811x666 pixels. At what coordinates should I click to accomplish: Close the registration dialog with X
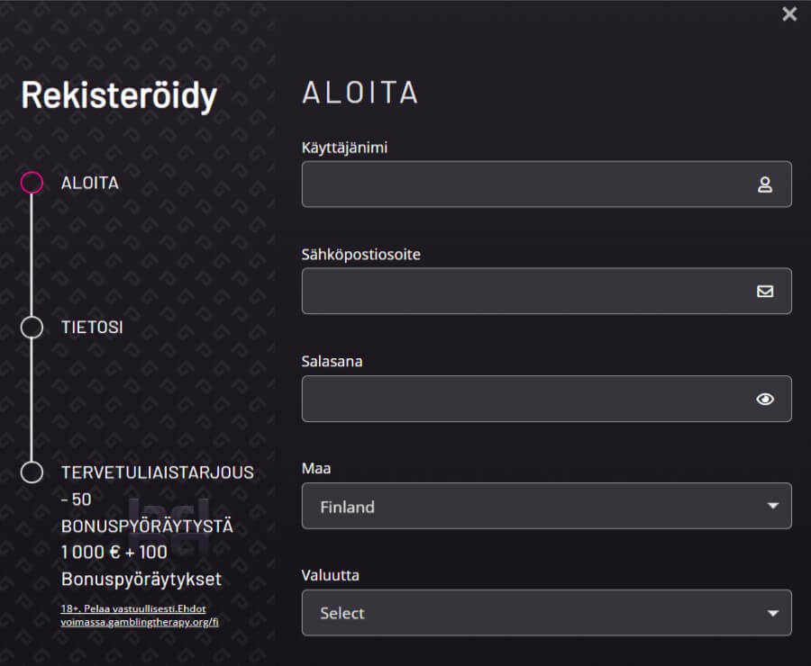(x=789, y=13)
